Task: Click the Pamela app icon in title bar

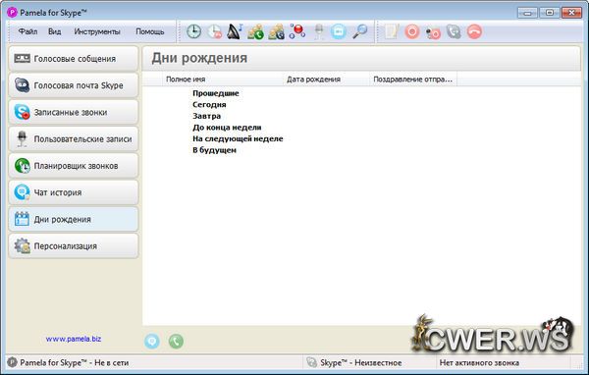Action: [12, 13]
